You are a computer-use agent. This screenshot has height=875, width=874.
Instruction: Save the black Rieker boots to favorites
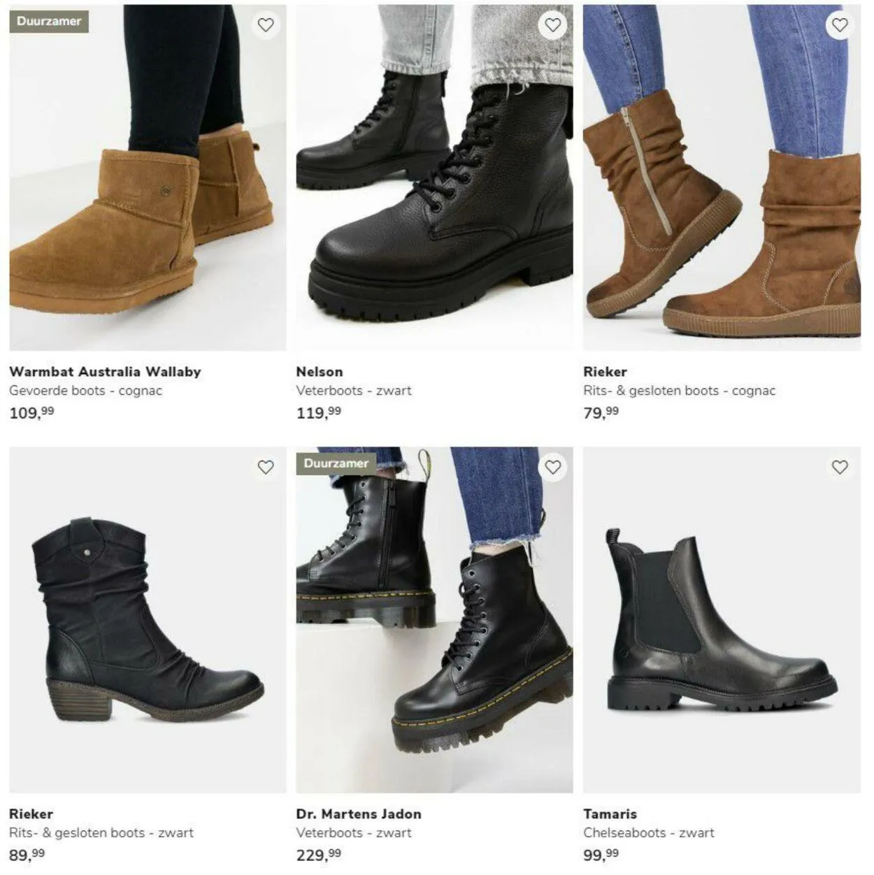tap(266, 467)
